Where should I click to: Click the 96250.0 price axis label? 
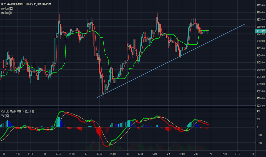coord(261,5)
